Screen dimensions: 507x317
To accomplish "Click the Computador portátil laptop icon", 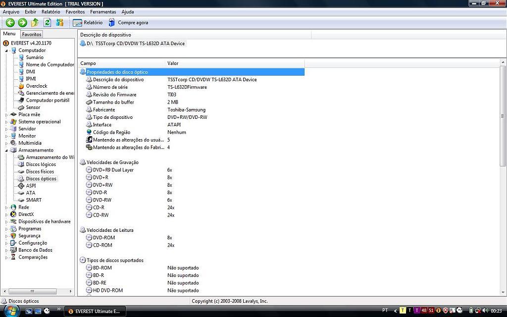I will coord(21,100).
